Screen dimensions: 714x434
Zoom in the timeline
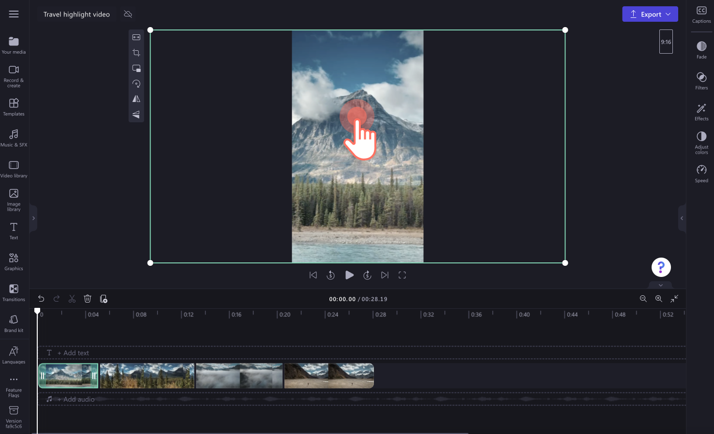659,299
